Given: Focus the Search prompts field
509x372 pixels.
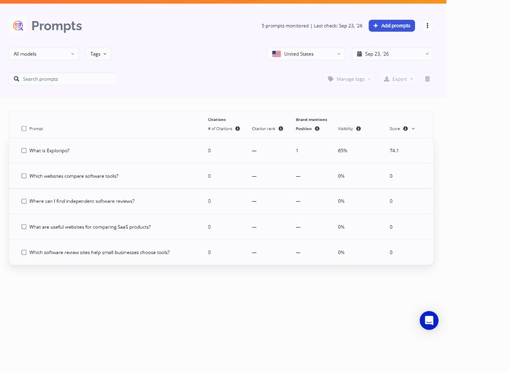Looking at the screenshot, I should [64, 79].
